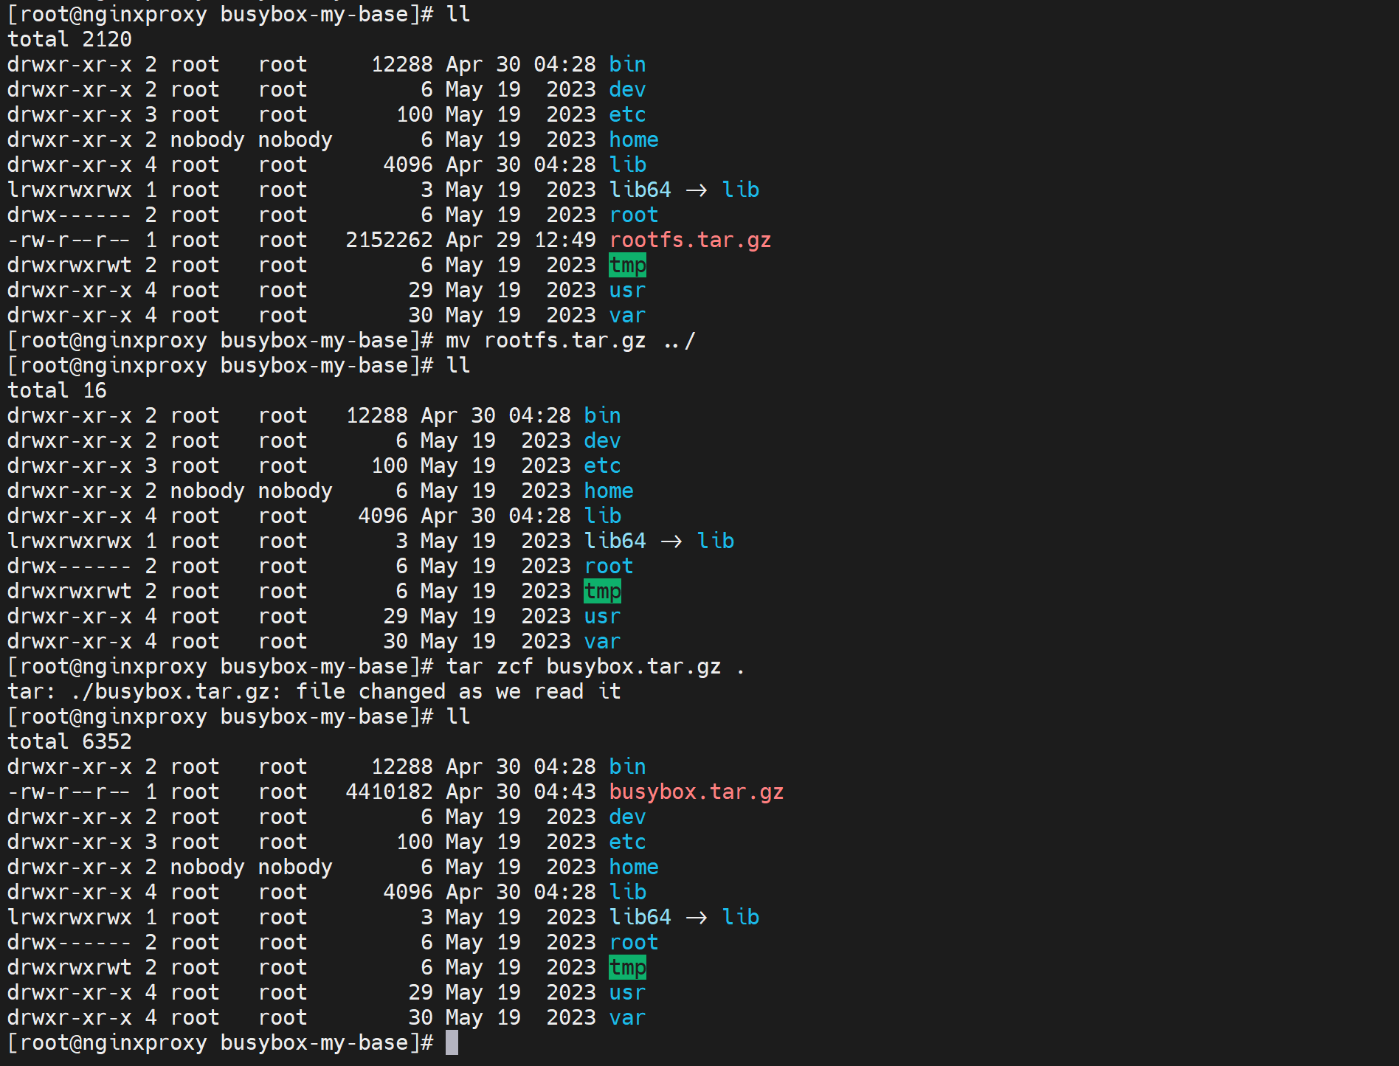This screenshot has width=1399, height=1066.
Task: Click the -rw-r--r-- permissions on the busybox.tar.gz row
Action: pos(69,792)
